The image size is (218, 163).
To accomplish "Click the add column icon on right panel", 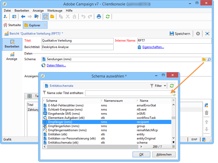I will coord(207,105).
